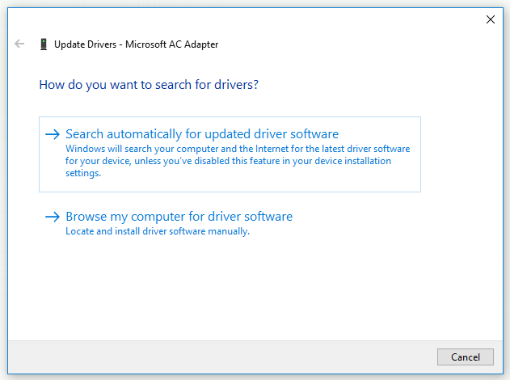This screenshot has width=510, height=380.
Task: Click the 'Locate and install driver software manually' text
Action: pyautogui.click(x=158, y=231)
